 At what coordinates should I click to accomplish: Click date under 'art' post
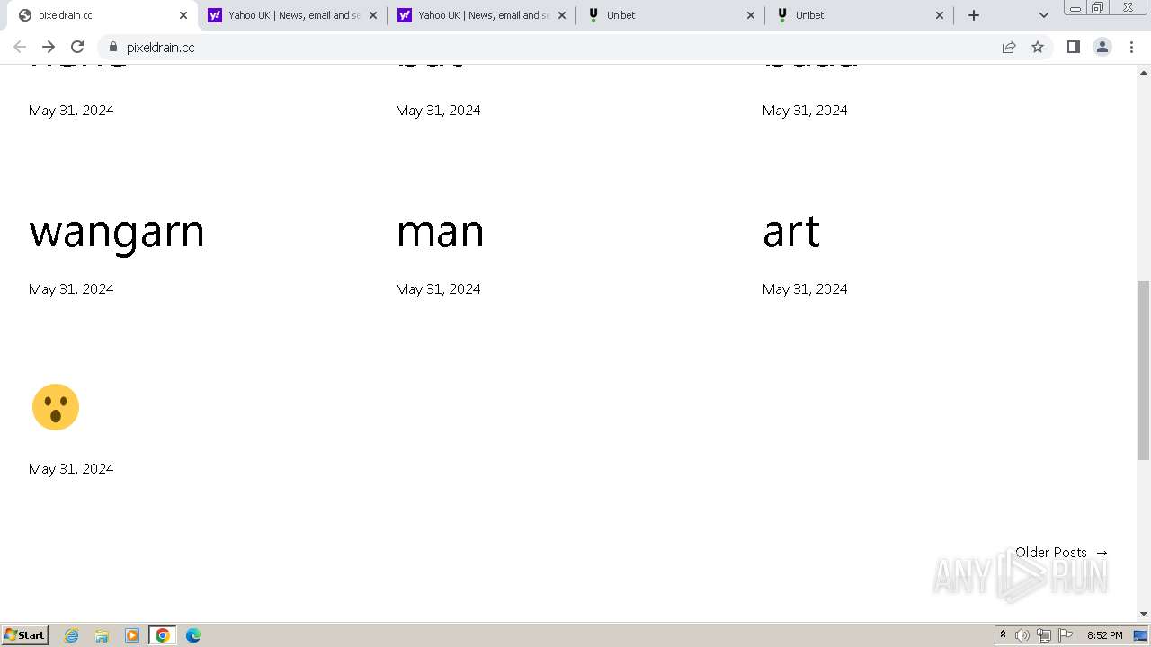click(805, 288)
